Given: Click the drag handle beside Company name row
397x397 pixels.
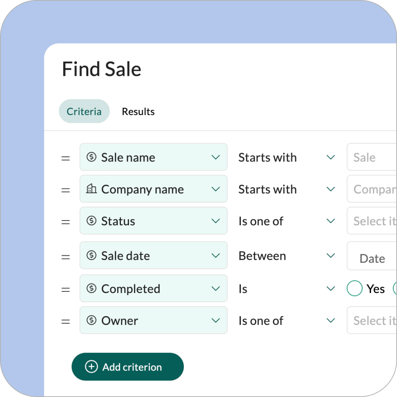Looking at the screenshot, I should pyautogui.click(x=65, y=190).
